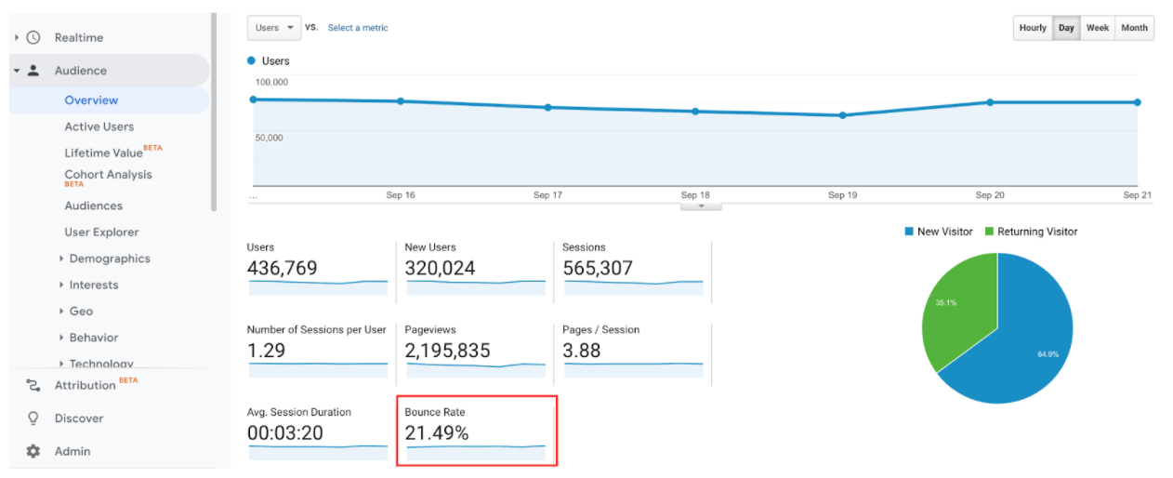
Task: Open the Cohort Analysis report
Action: 108,175
